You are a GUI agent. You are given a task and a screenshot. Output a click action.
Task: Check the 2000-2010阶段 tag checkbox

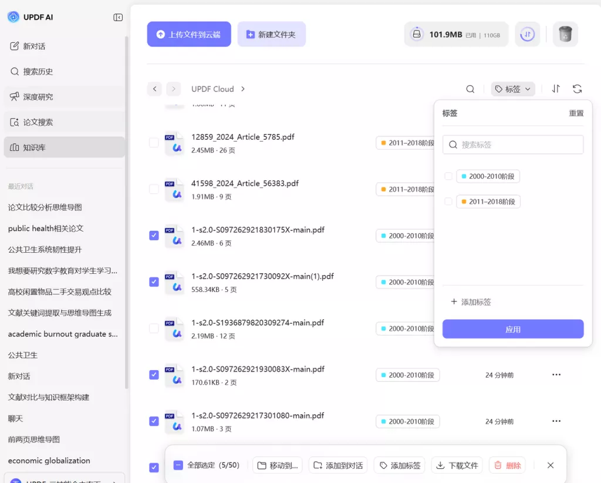[448, 176]
